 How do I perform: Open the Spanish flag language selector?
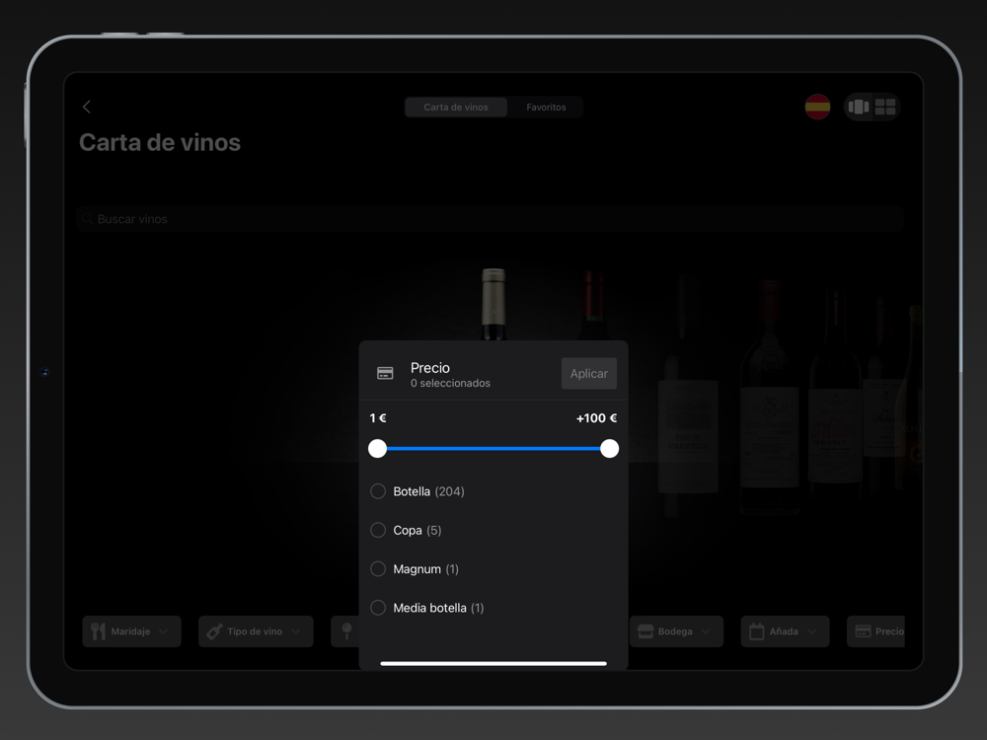point(817,107)
